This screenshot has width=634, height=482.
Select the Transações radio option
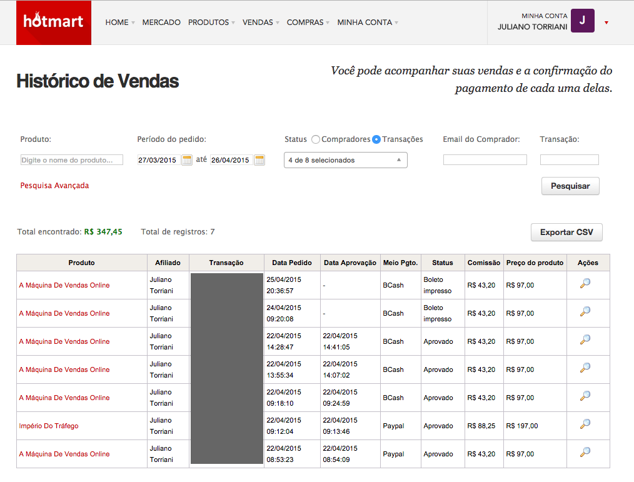[376, 139]
